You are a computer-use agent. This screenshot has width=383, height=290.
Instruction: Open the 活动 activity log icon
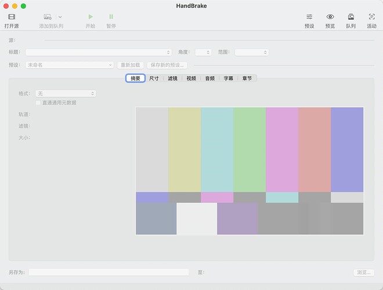click(372, 17)
